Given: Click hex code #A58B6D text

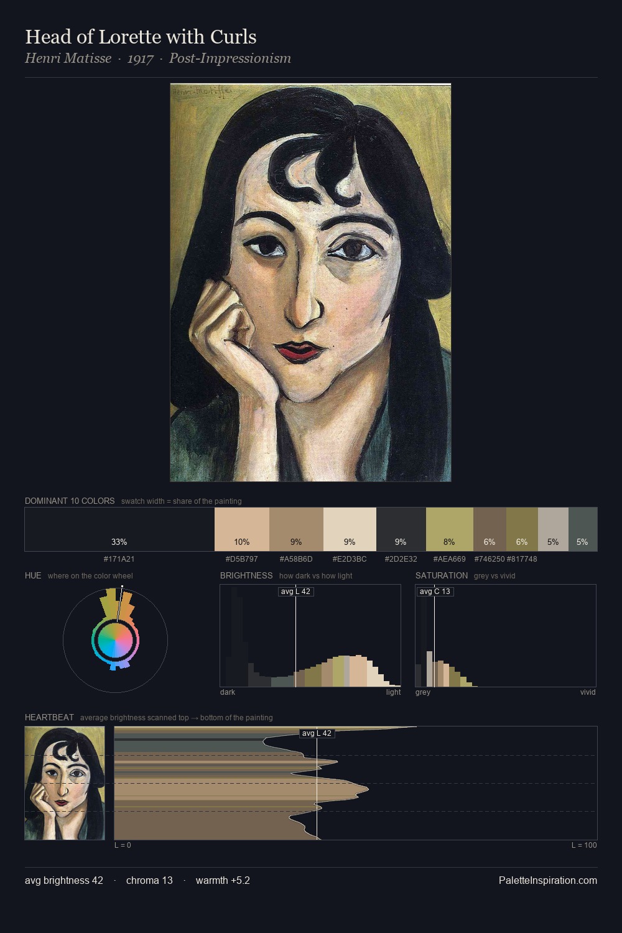Looking at the screenshot, I should pos(296,559).
